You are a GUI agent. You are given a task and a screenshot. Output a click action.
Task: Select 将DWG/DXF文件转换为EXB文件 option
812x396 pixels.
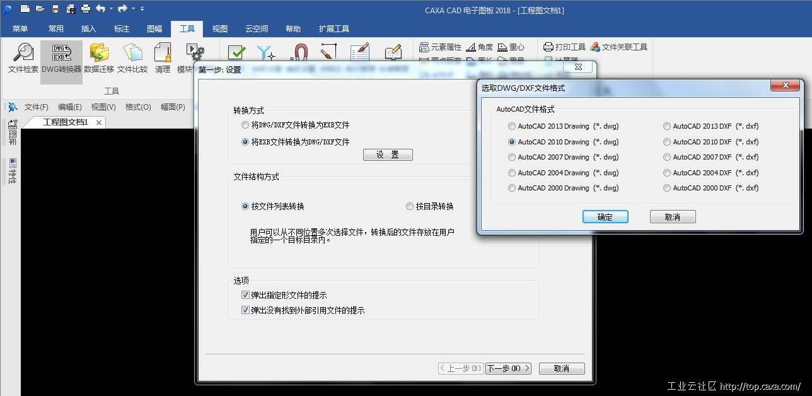(x=295, y=125)
